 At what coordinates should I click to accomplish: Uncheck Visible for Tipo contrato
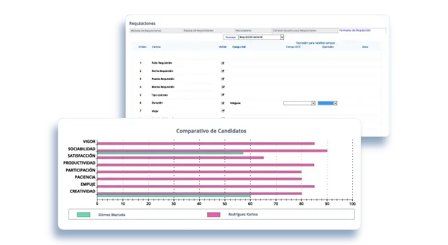(223, 95)
